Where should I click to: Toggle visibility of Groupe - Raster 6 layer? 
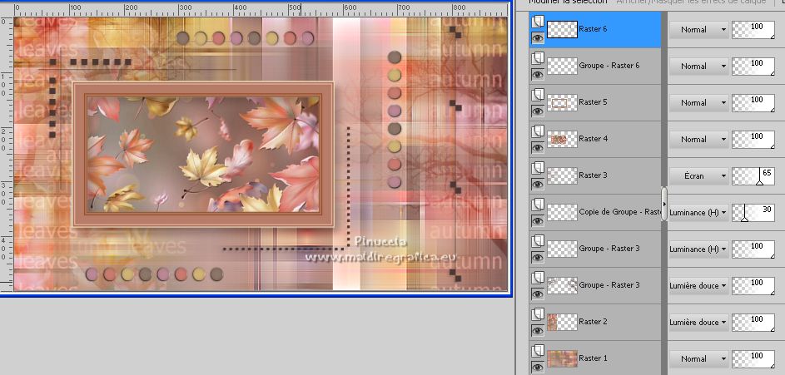point(538,75)
